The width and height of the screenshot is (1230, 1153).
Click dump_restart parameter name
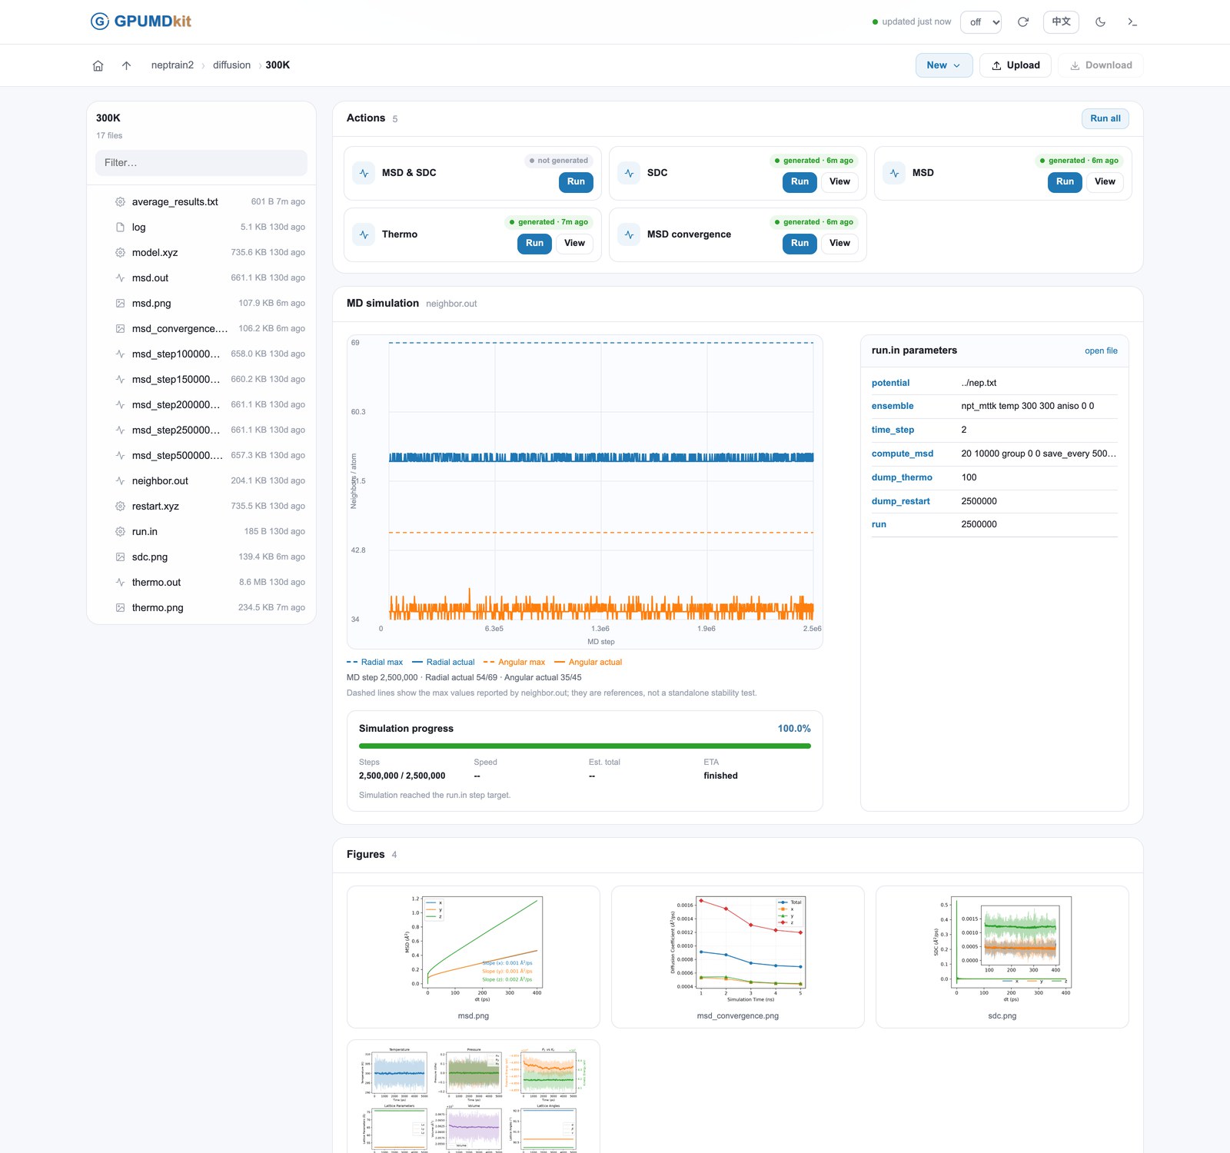point(900,502)
